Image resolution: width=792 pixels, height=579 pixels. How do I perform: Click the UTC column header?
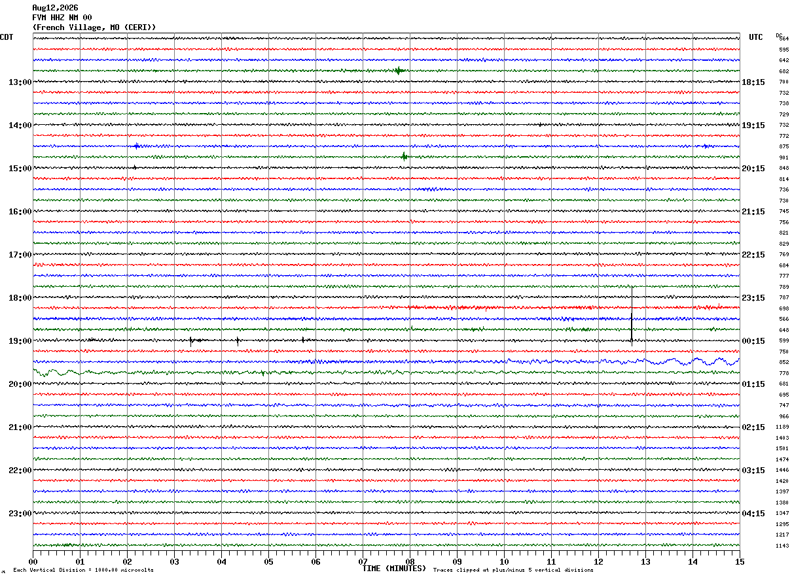[x=756, y=37]
